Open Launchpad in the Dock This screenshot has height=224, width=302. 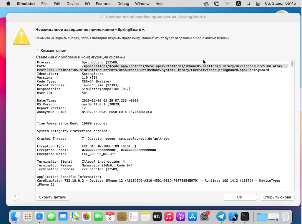(28, 216)
